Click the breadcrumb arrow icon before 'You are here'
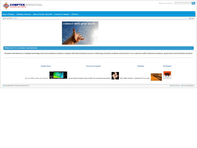Screen dimensions: 197x148 (x=4, y=18)
